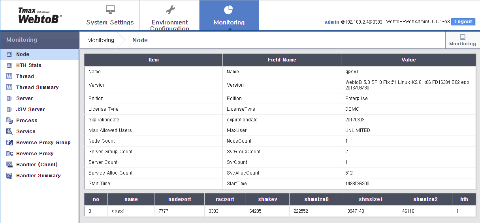
Task: Click the wrench icon for Environment Configuration
Action: (170, 10)
